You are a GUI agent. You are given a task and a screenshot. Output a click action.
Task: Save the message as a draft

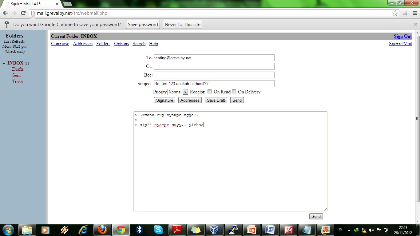(216, 100)
